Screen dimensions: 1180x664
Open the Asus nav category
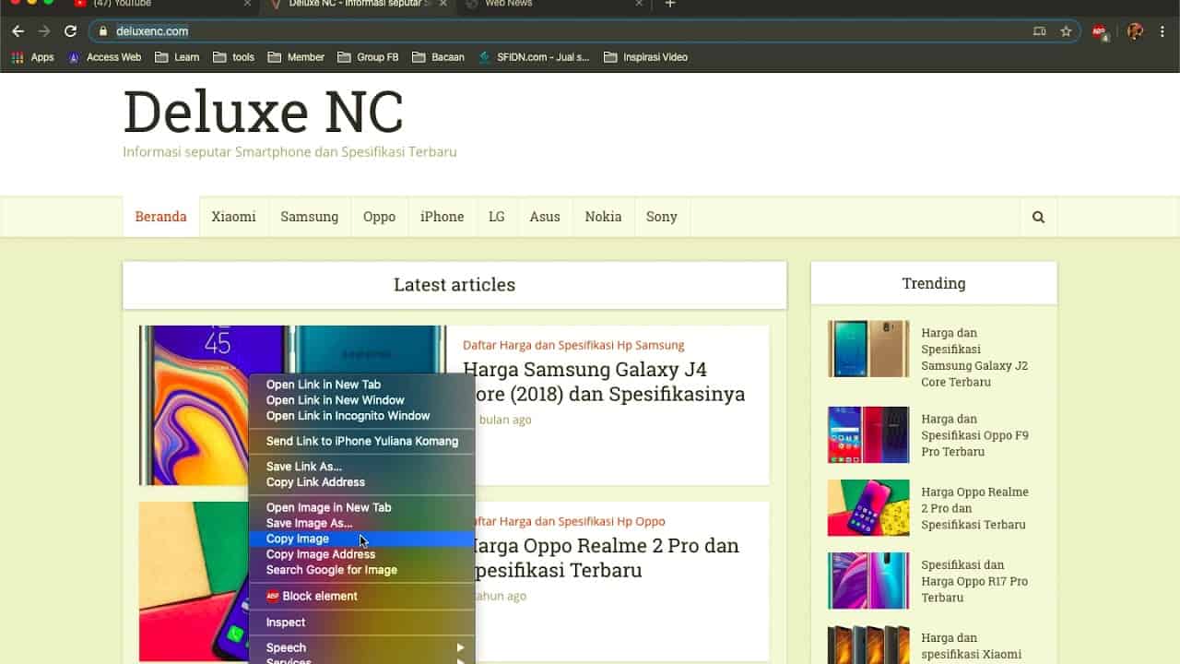[x=545, y=217]
